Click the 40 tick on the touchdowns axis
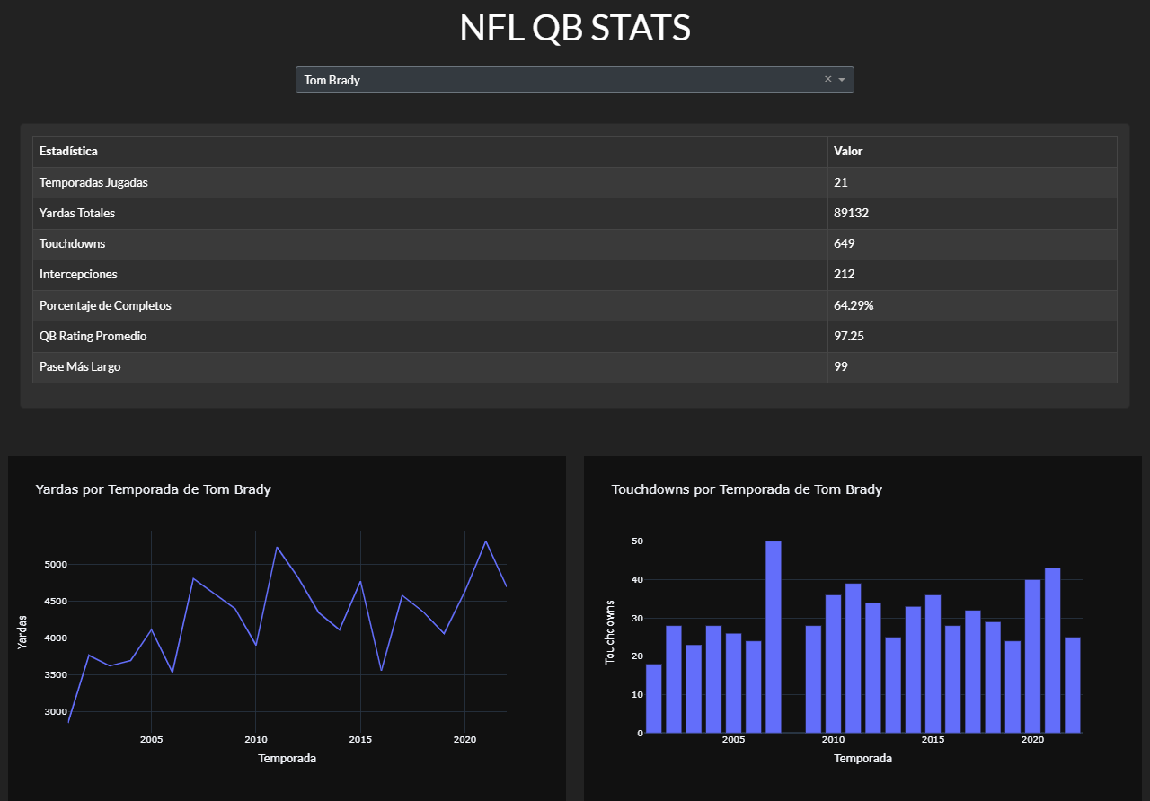This screenshot has height=801, width=1150. click(638, 579)
